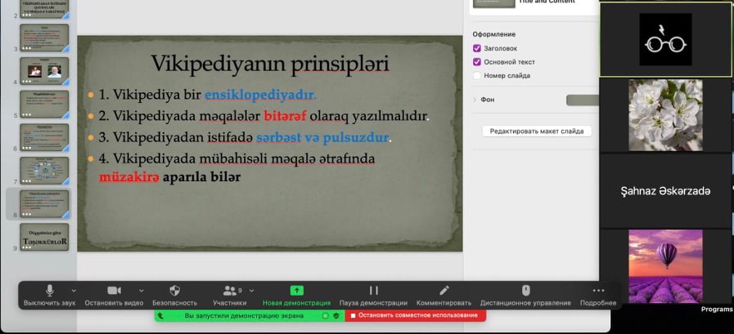Image resolution: width=734 pixels, height=334 pixels.
Task: Select the Şahnaz Əskərzadə participant tile
Action: click(x=665, y=190)
